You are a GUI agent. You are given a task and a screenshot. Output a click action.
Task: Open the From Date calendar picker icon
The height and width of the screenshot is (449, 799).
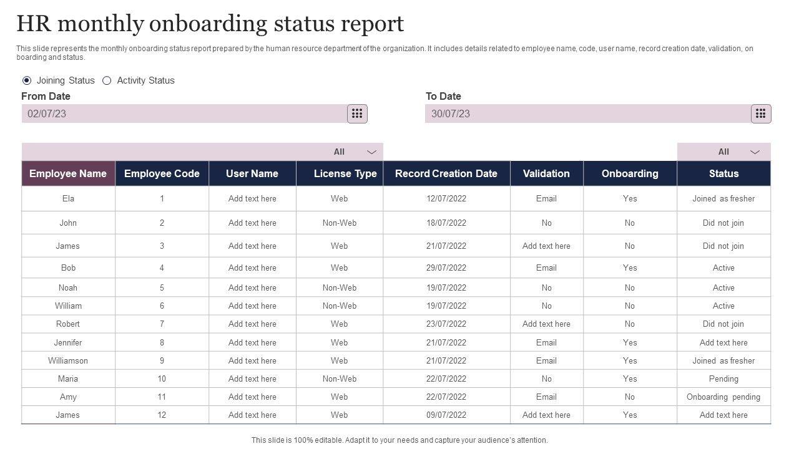[357, 113]
